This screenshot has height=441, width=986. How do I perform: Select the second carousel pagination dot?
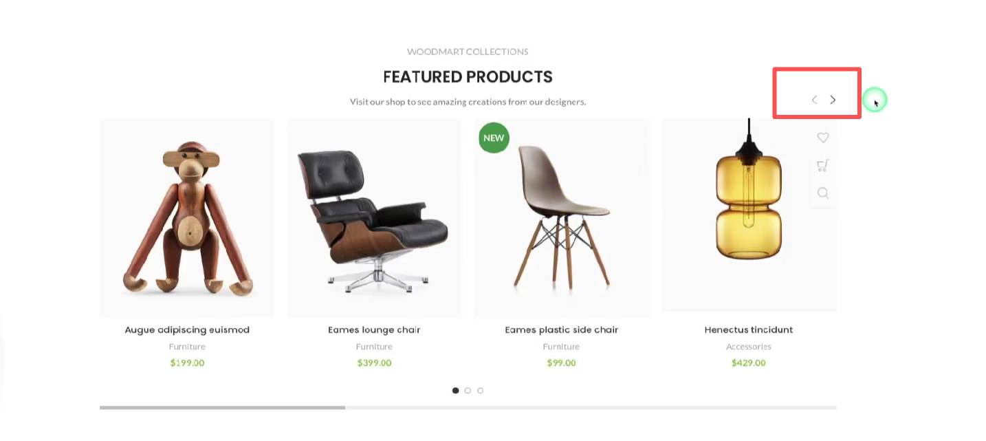(x=468, y=390)
